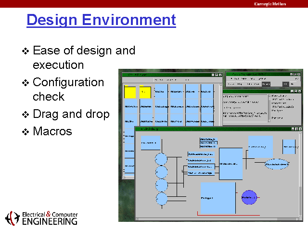Select the large square block at canvas bottom
This screenshot has width=308, height=231.
(x=218, y=198)
